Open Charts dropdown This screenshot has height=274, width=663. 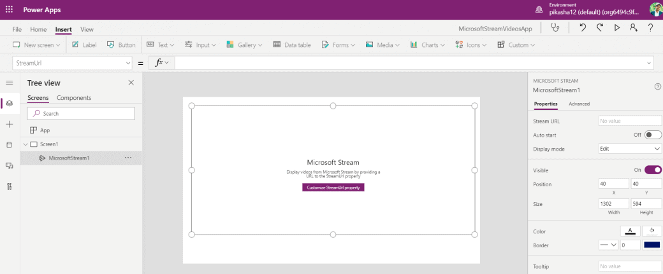click(427, 45)
